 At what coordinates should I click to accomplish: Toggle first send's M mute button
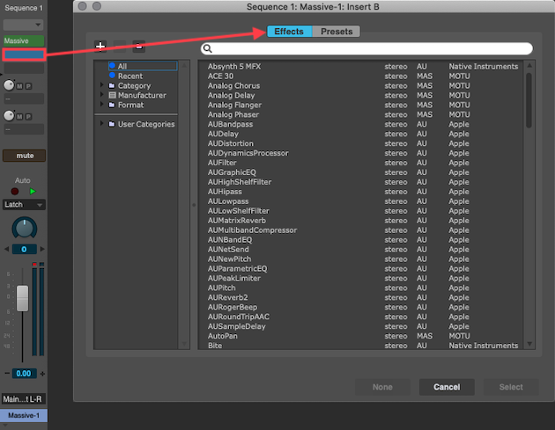(x=19, y=86)
